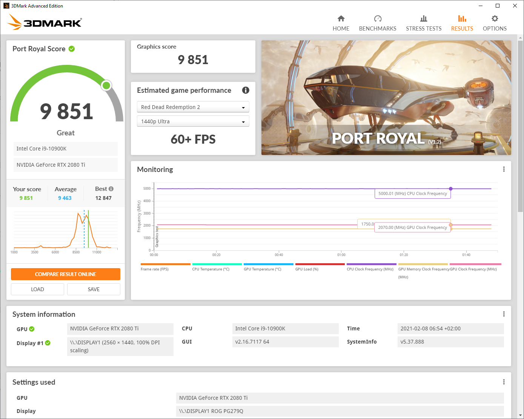Click the vertical scrollbar thumb
Image resolution: width=524 pixels, height=419 pixels.
click(520, 126)
